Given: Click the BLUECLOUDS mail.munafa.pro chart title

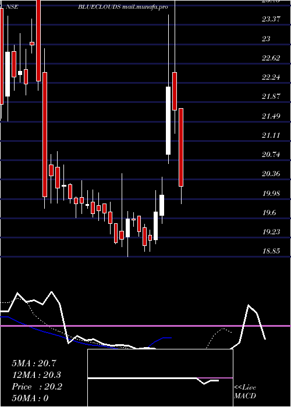Looking at the screenshot, I should point(123,7).
